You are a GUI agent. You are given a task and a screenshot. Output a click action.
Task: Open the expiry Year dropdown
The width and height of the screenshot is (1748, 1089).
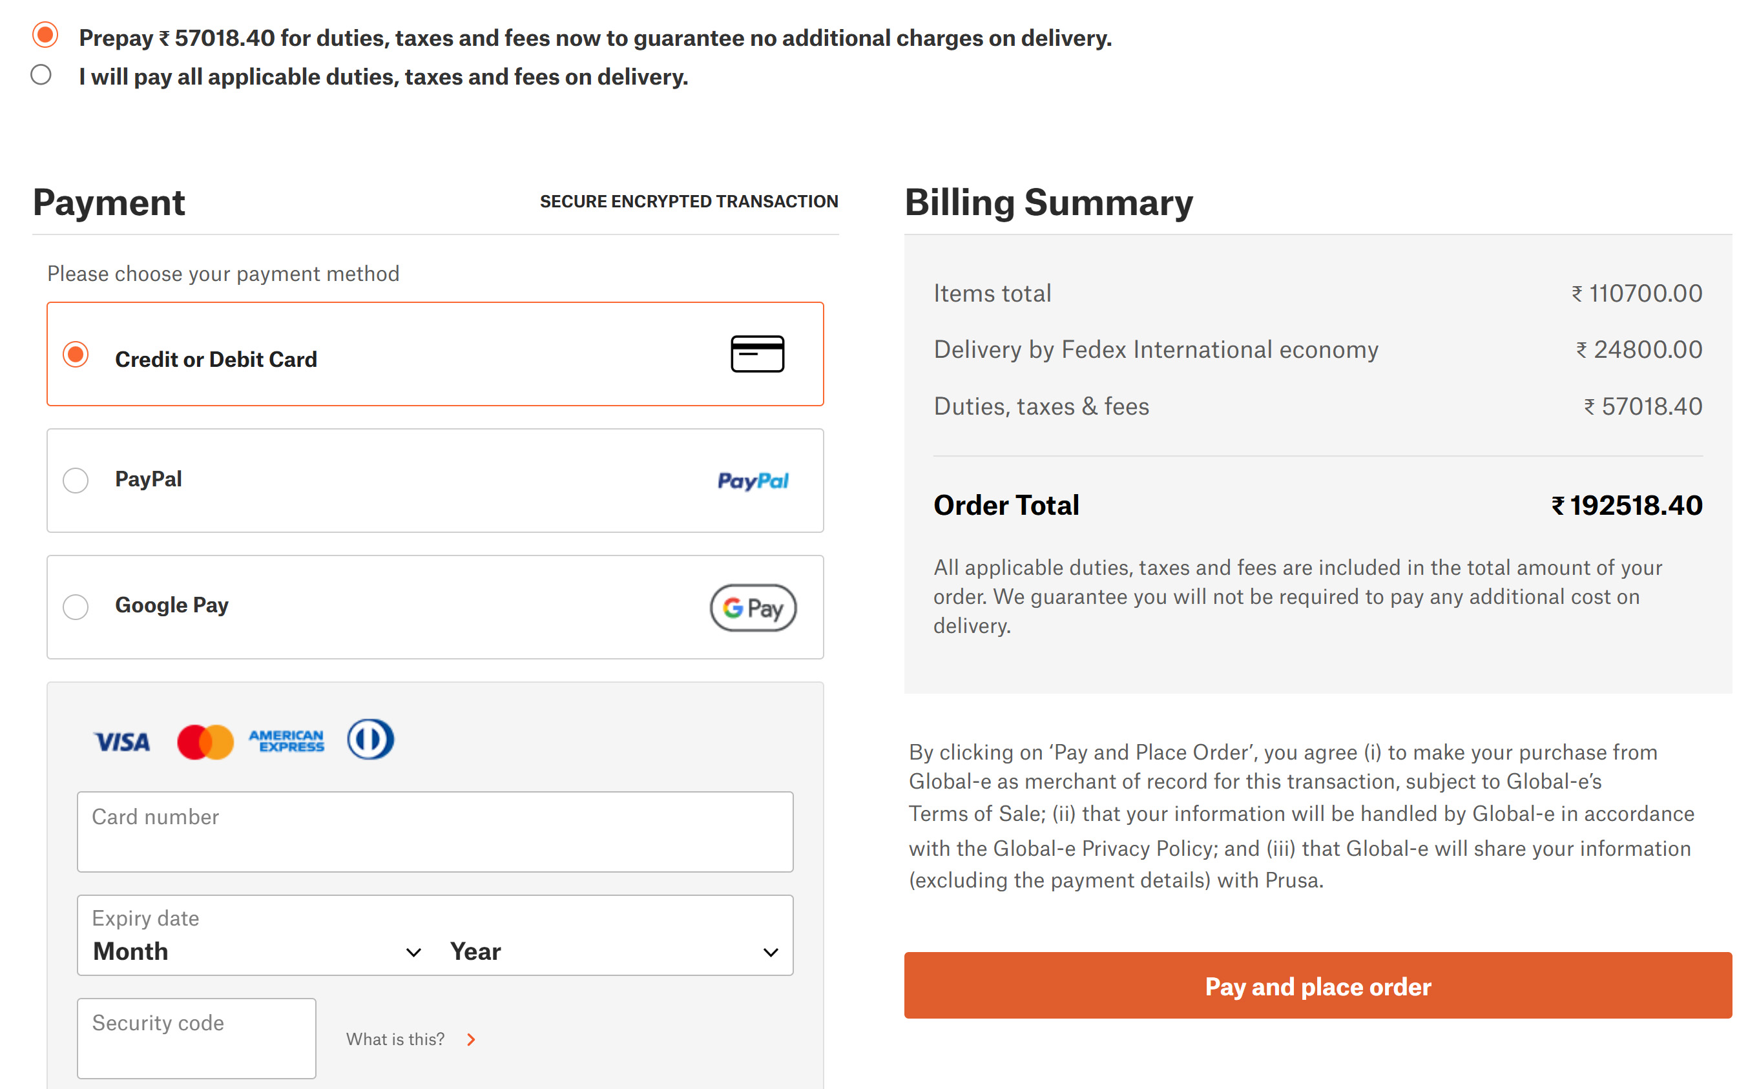[x=614, y=951]
